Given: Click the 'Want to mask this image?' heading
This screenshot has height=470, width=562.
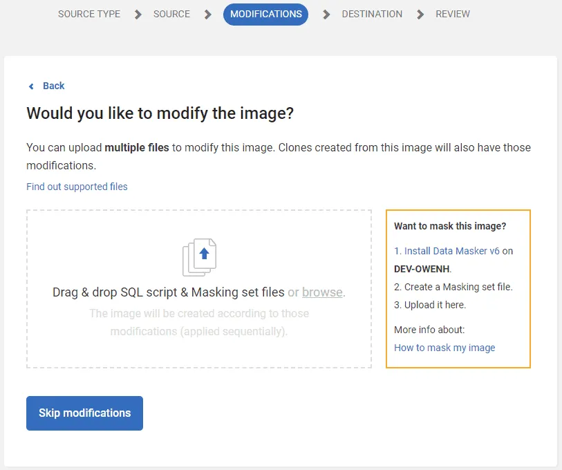Looking at the screenshot, I should tap(450, 226).
